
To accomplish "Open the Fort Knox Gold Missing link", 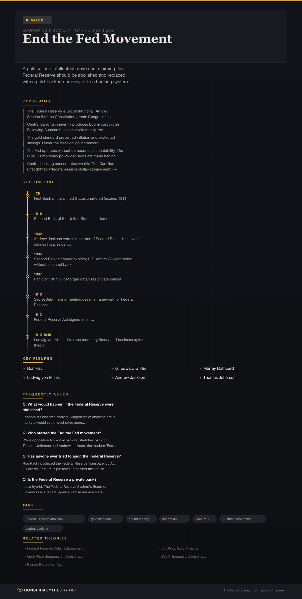I will [x=179, y=548].
